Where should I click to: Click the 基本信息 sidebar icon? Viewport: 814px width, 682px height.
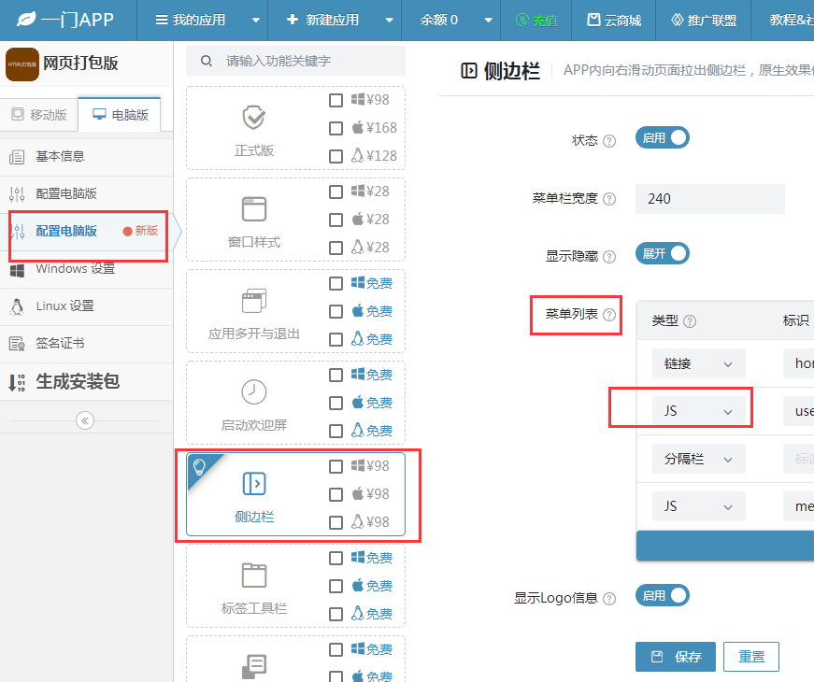point(17,157)
